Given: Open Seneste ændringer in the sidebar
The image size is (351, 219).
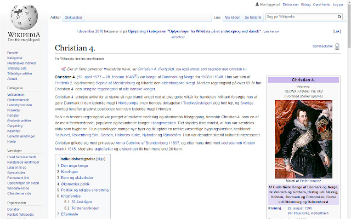Looking at the screenshot, I should pos(21,136).
